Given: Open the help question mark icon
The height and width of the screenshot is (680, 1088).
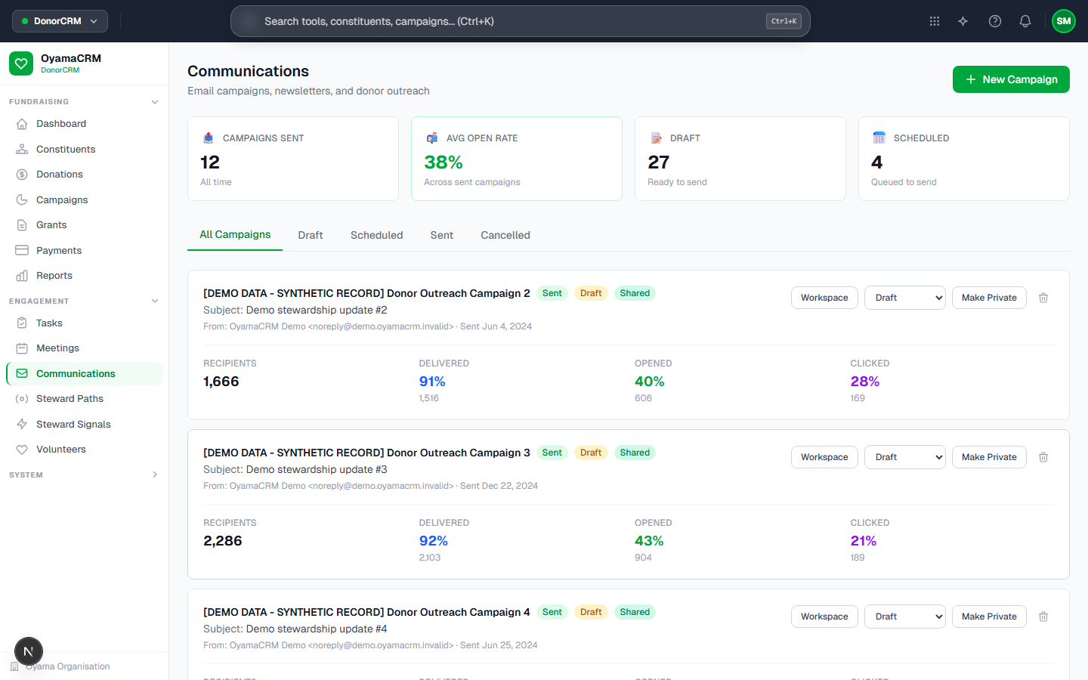Looking at the screenshot, I should pos(995,21).
